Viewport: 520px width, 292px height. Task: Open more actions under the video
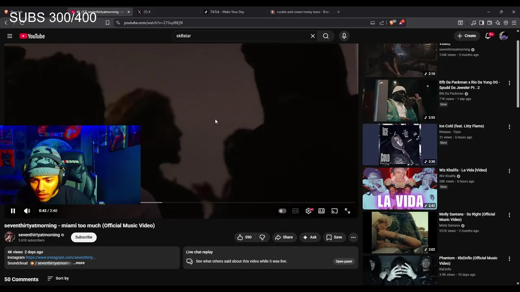tap(353, 237)
